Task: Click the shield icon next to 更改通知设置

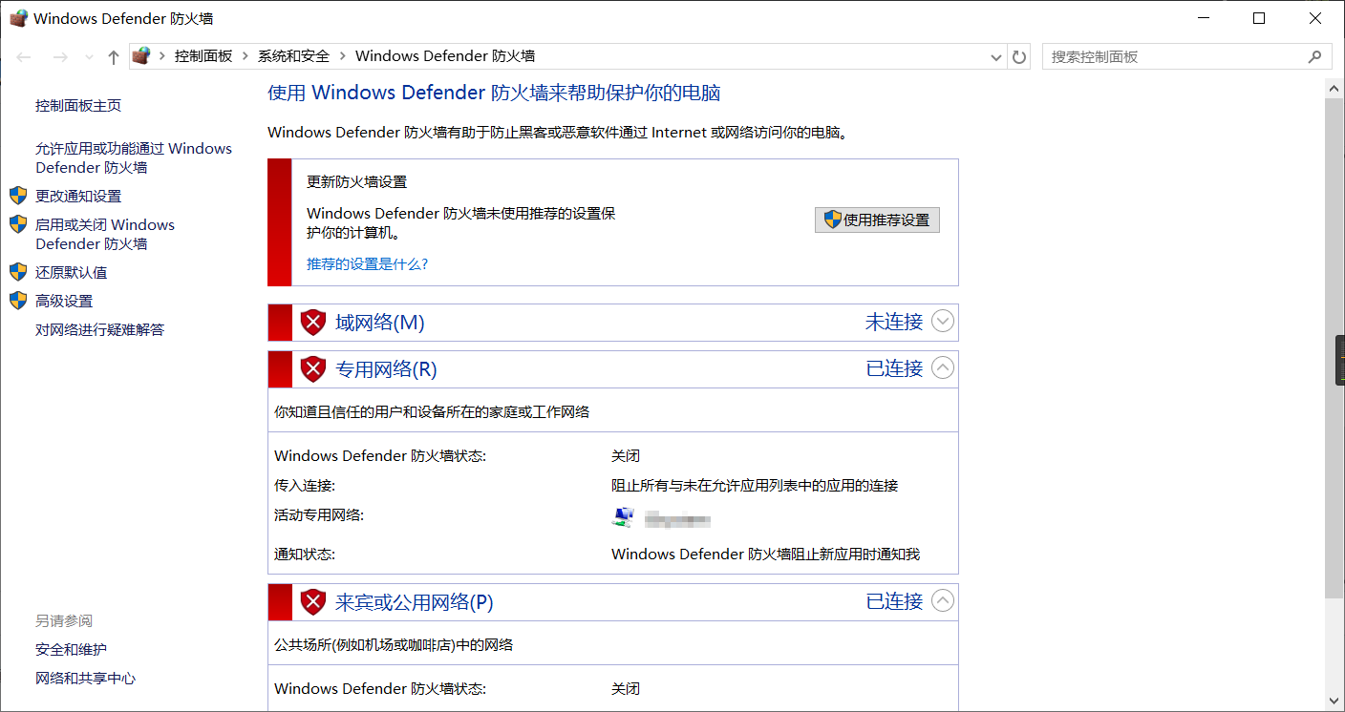Action: (17, 196)
